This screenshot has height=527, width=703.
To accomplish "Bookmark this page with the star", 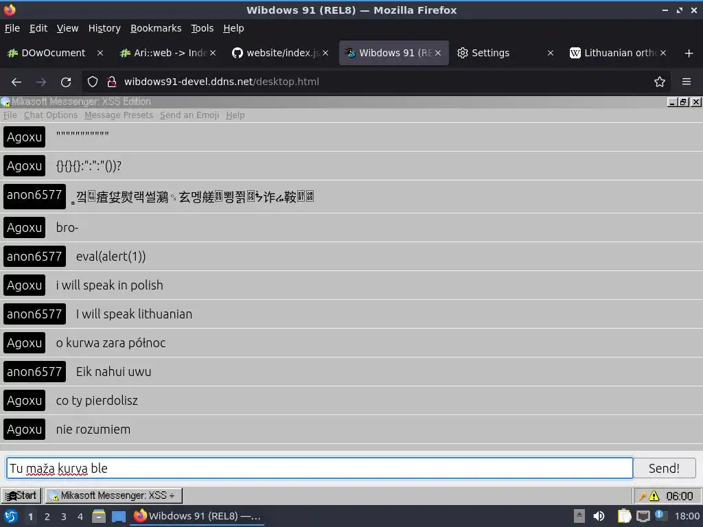I will [x=660, y=82].
